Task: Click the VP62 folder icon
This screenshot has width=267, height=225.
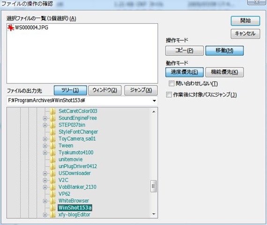Action: pyautogui.click(x=53, y=194)
